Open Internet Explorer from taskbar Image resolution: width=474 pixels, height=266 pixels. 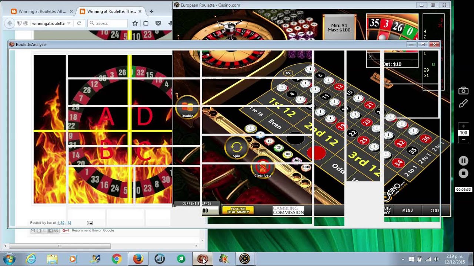point(31,259)
